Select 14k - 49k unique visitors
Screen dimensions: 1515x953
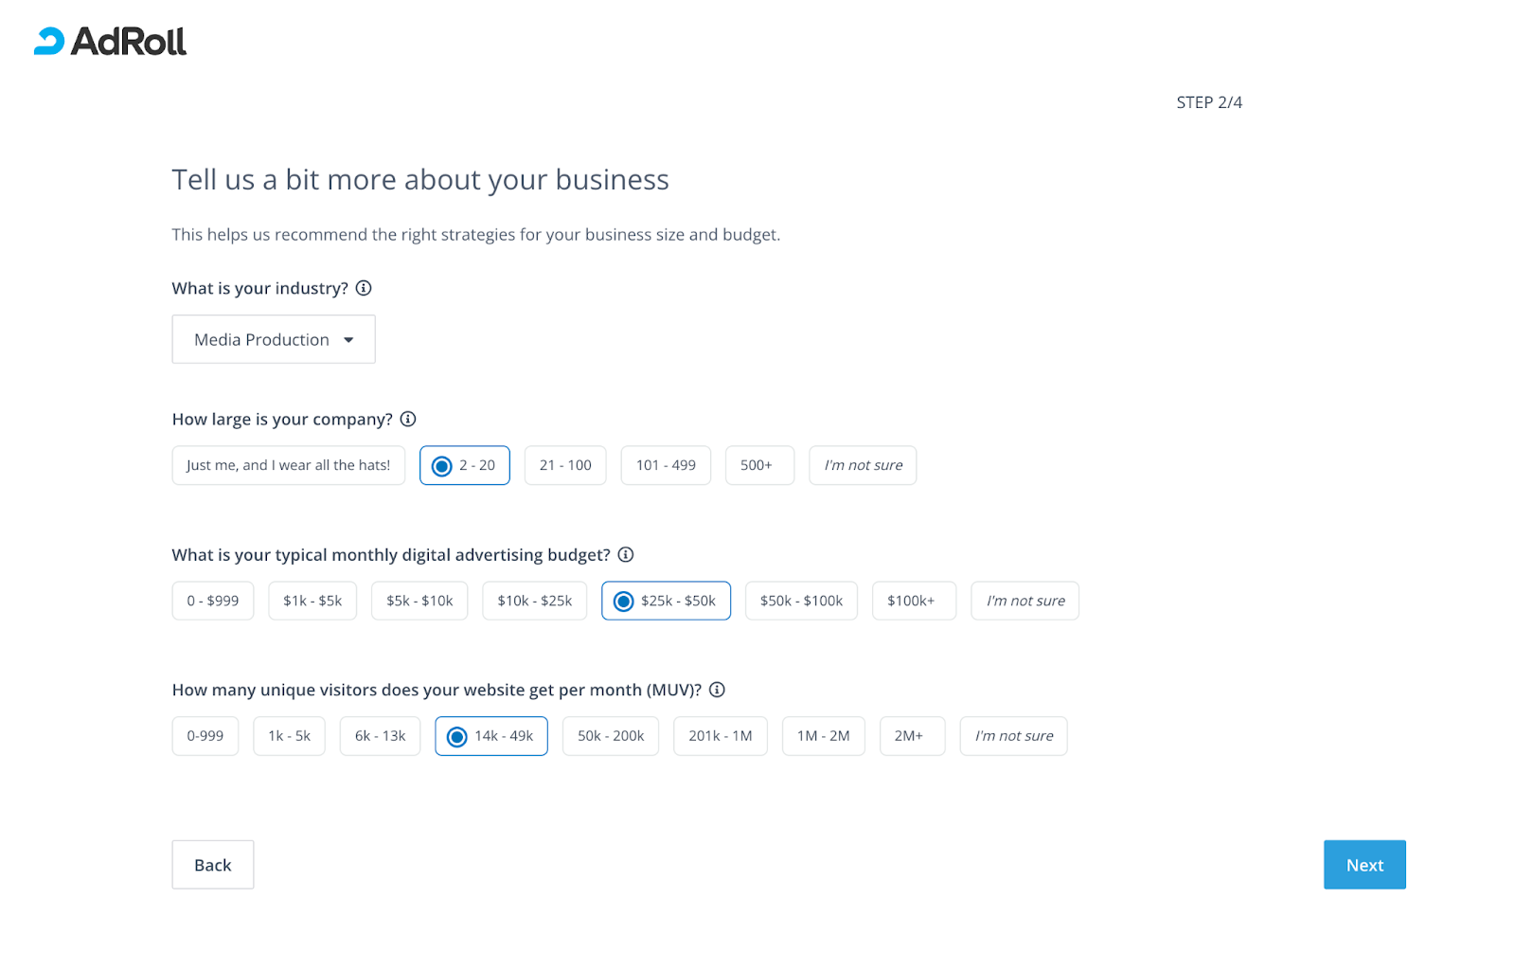coord(491,736)
